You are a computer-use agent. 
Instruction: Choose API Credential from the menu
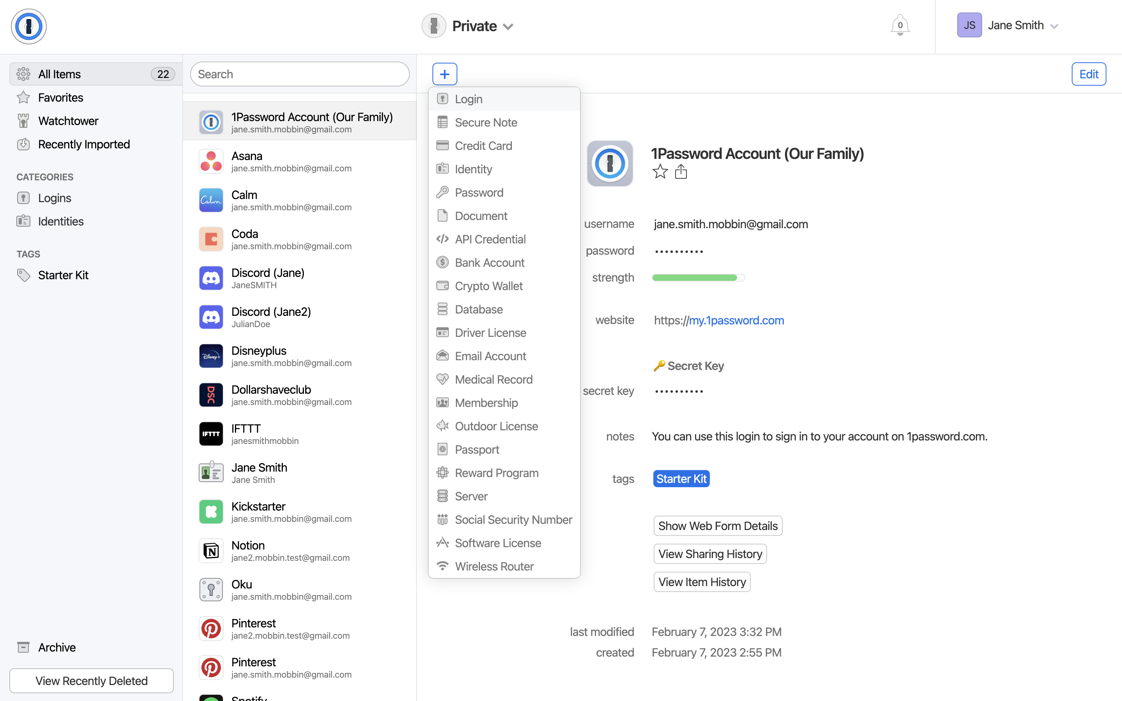[x=504, y=239]
